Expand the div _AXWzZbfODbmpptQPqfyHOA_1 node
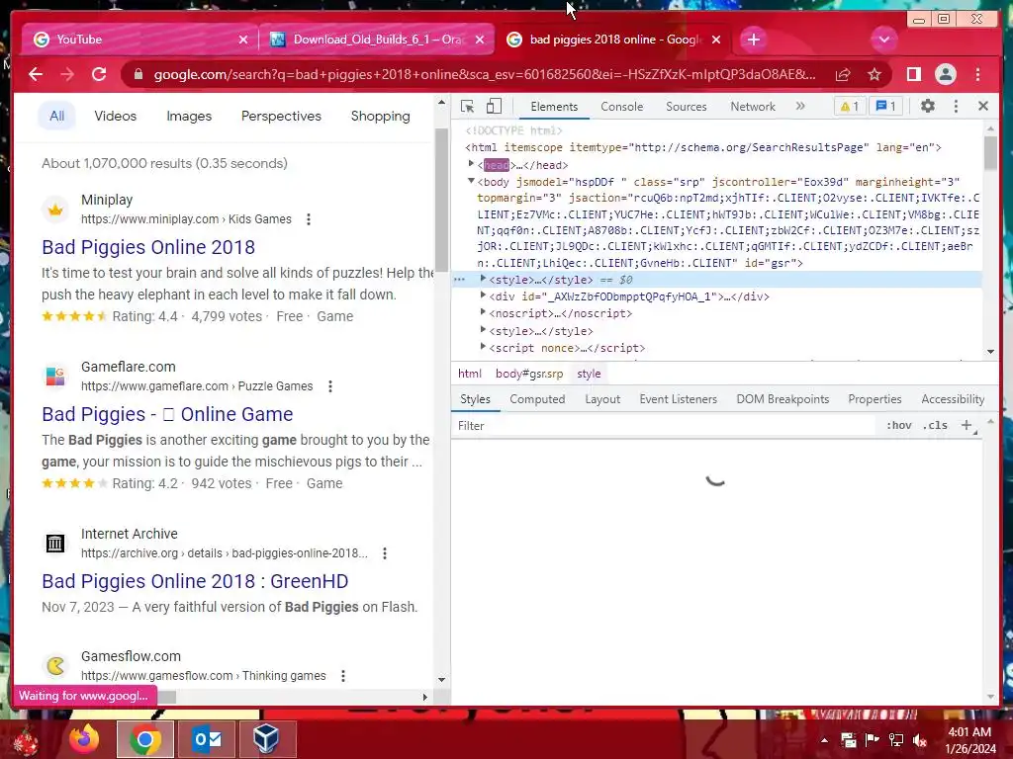This screenshot has height=759, width=1013. pyautogui.click(x=483, y=295)
